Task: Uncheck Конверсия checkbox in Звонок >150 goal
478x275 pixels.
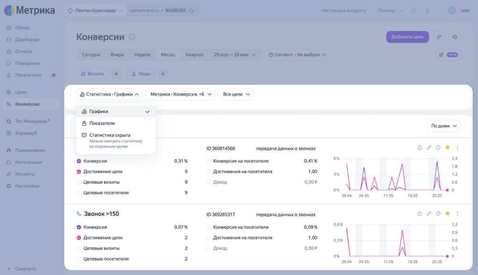Action: (x=79, y=227)
